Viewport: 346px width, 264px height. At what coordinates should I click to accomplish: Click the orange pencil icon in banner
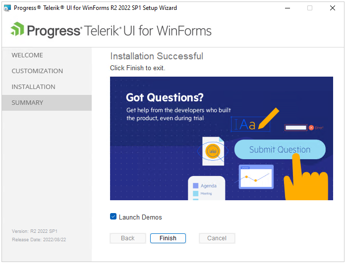click(269, 118)
